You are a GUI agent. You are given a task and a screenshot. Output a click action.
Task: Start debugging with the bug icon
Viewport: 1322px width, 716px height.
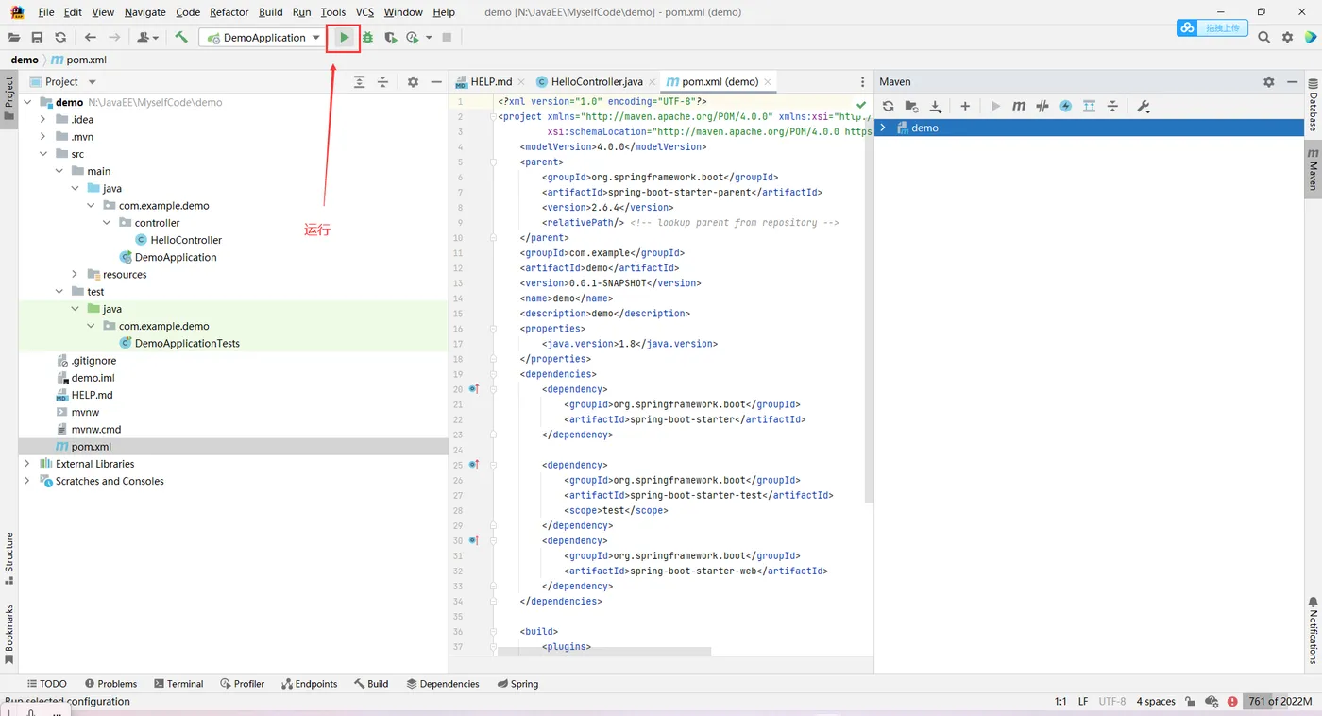367,38
